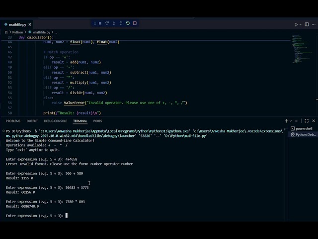Click add(num1, num2) on line 48
The width and height of the screenshot is (318, 239).
tap(85, 62)
